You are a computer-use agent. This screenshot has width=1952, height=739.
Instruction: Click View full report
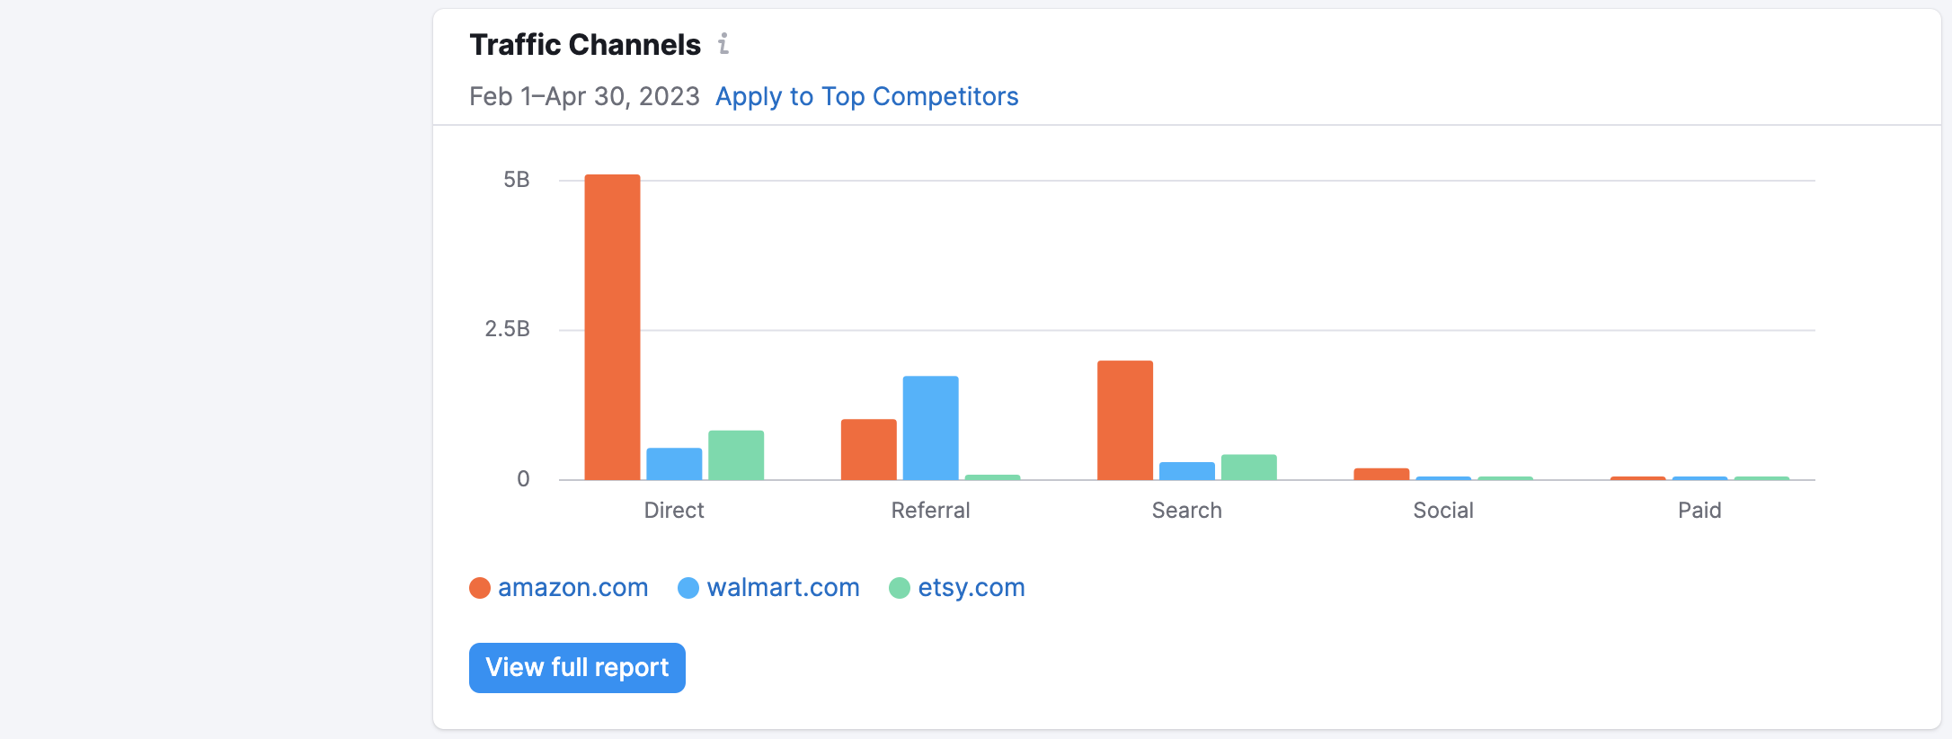coord(576,667)
